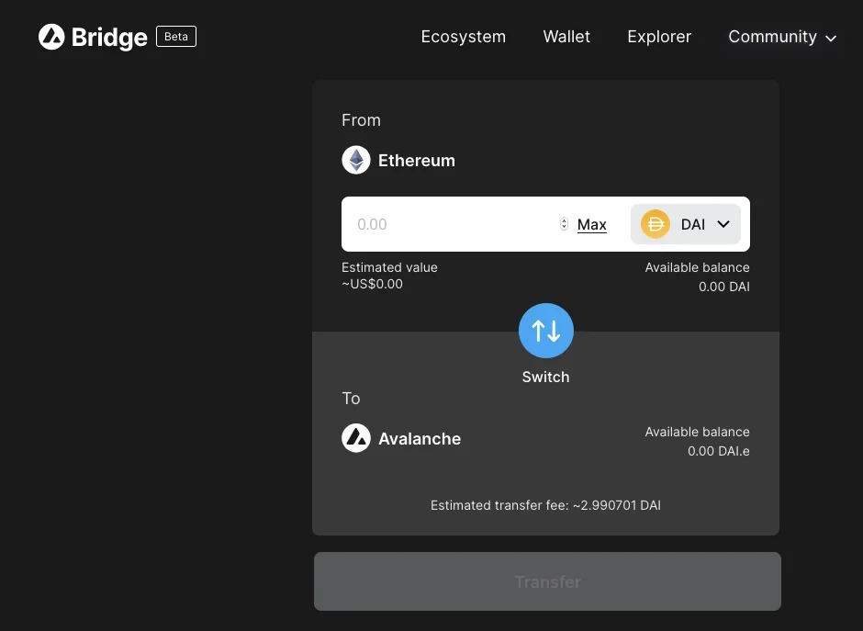
Task: Open the Ecosystem nav item
Action: click(x=463, y=37)
